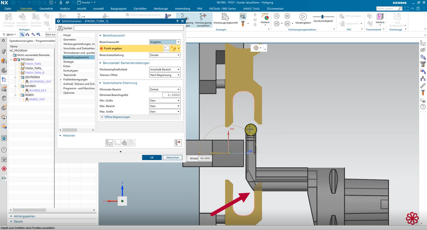Viewport: 427px width, 230px height.
Task: Collapse the PROGRAM tree node
Action: (x=11, y=60)
